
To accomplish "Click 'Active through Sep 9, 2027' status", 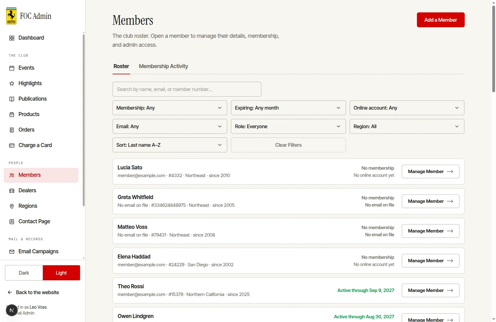I will click(366, 290).
